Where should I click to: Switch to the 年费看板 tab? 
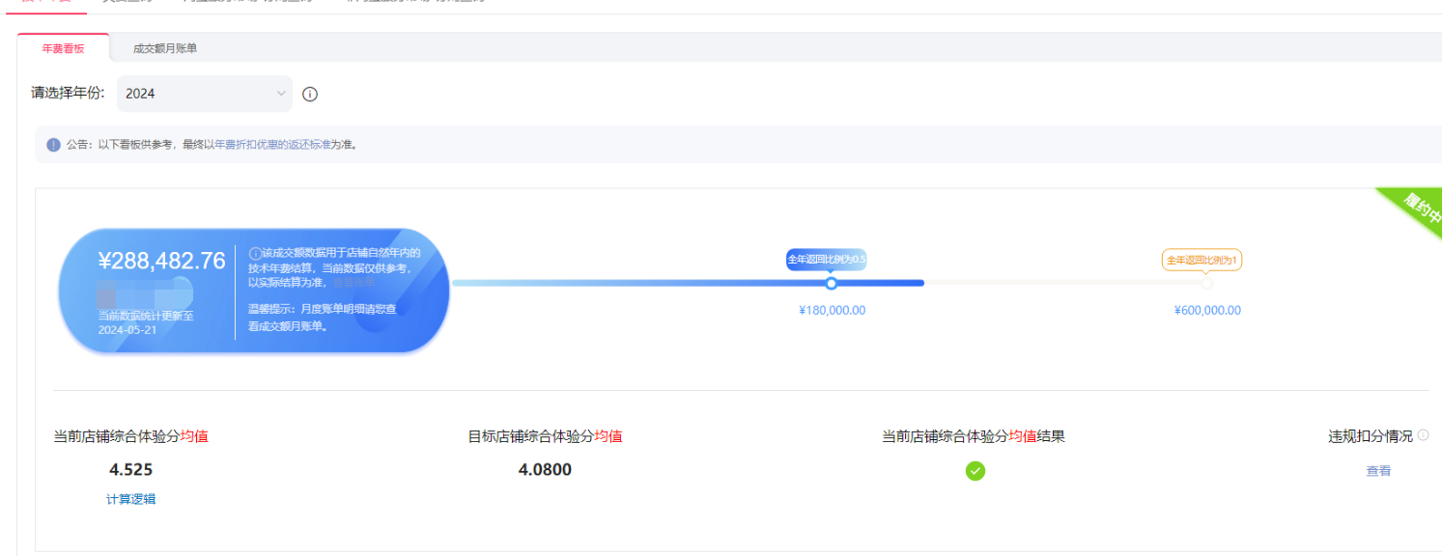(x=64, y=48)
